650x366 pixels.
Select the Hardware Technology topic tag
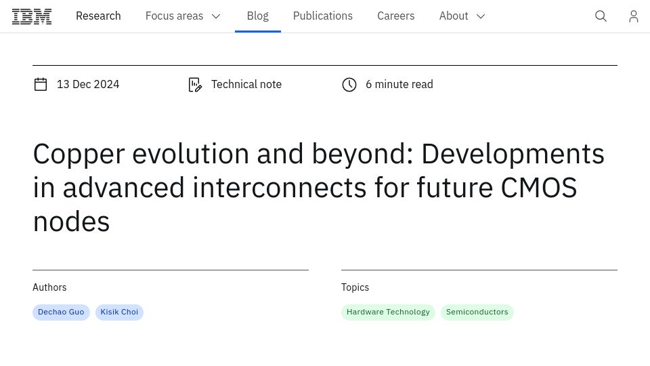[x=388, y=312]
